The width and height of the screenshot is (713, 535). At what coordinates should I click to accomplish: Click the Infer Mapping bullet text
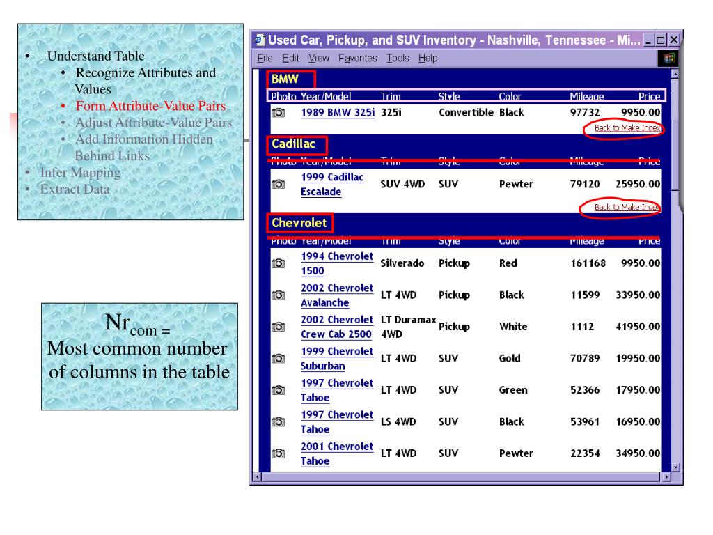tap(81, 173)
